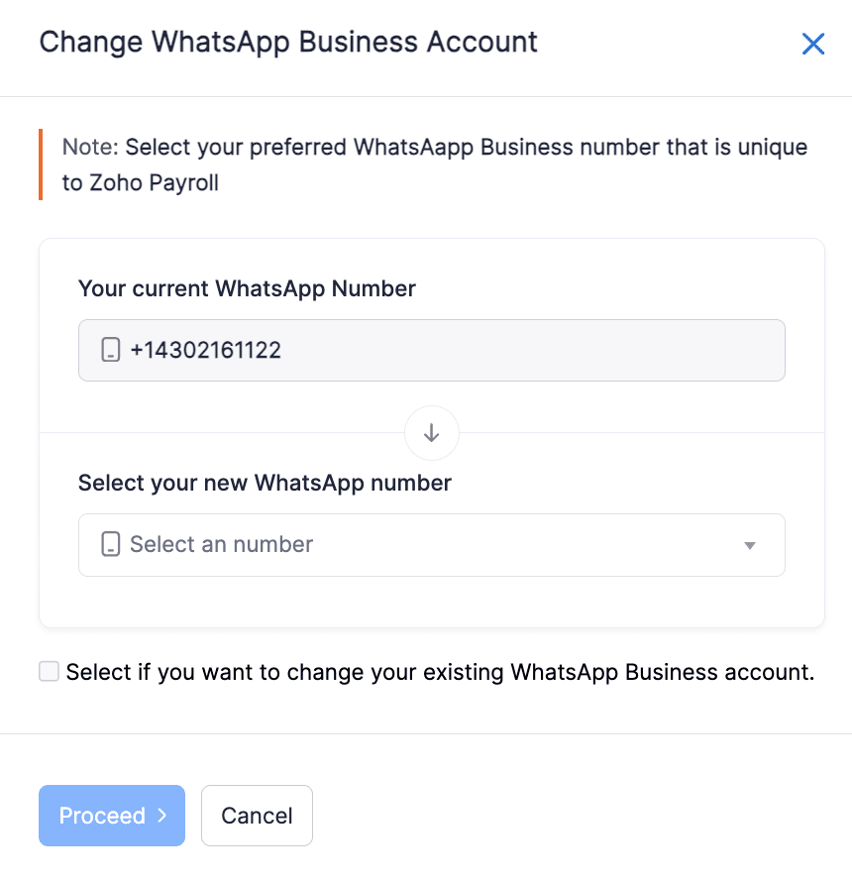Expand the new WhatsApp number picker

tap(431, 544)
